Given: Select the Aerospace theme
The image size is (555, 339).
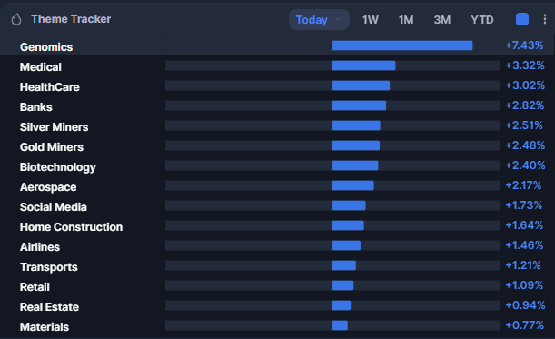Looking at the screenshot, I should [x=48, y=187].
